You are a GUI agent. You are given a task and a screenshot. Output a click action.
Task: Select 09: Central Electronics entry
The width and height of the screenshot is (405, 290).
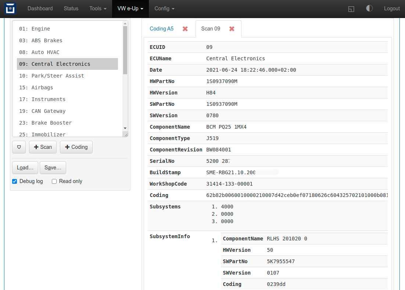[x=67, y=64]
